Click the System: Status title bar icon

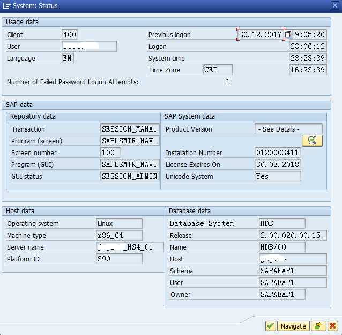tap(6, 5)
